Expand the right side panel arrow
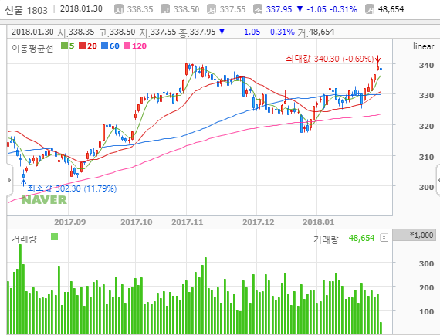 click(438, 180)
